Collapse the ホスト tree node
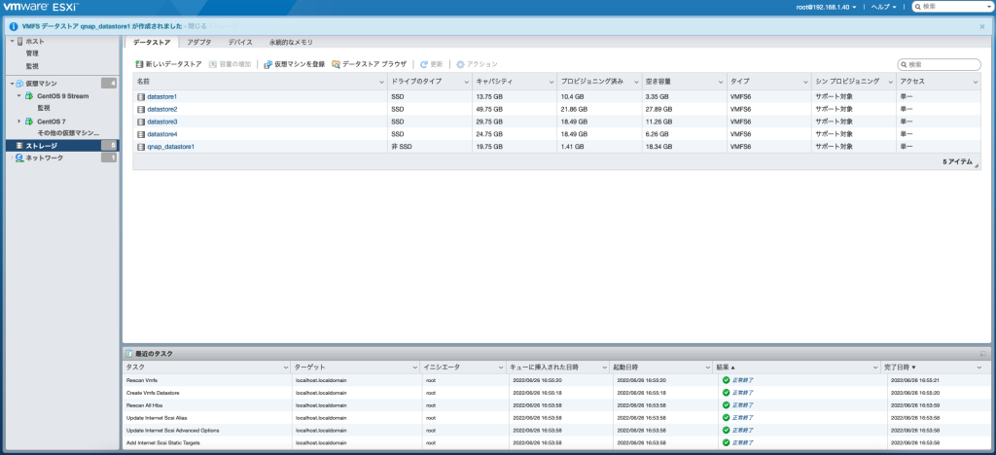This screenshot has height=455, width=996. (11, 42)
